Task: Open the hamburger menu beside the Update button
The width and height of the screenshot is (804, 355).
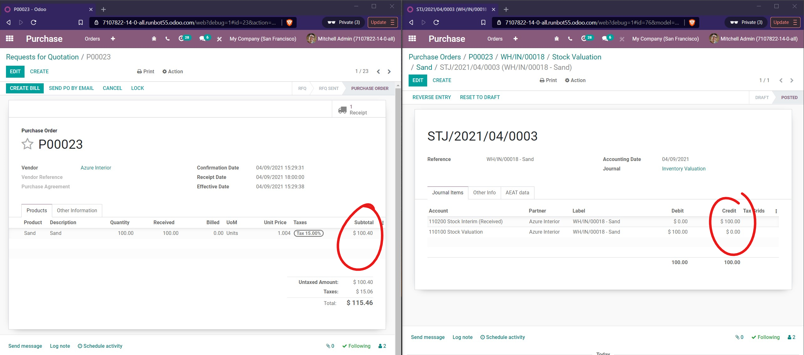Action: tap(392, 22)
